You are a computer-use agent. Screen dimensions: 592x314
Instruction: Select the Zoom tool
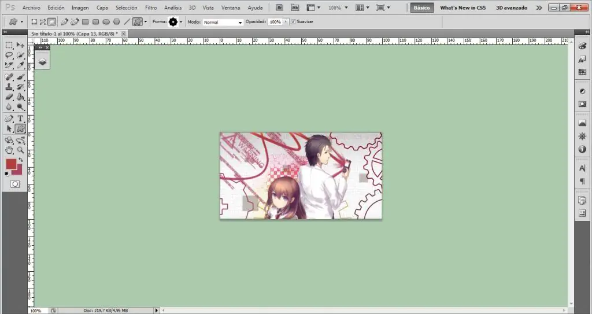(20, 150)
